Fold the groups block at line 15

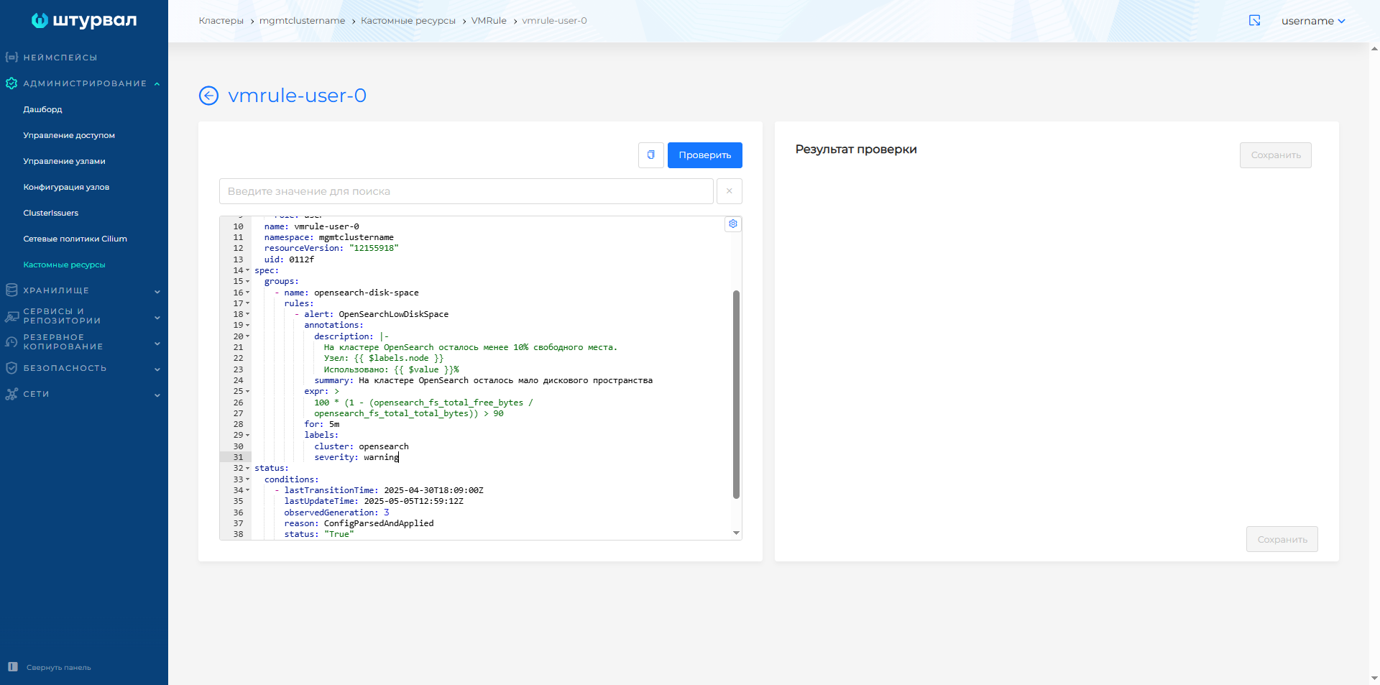click(248, 282)
